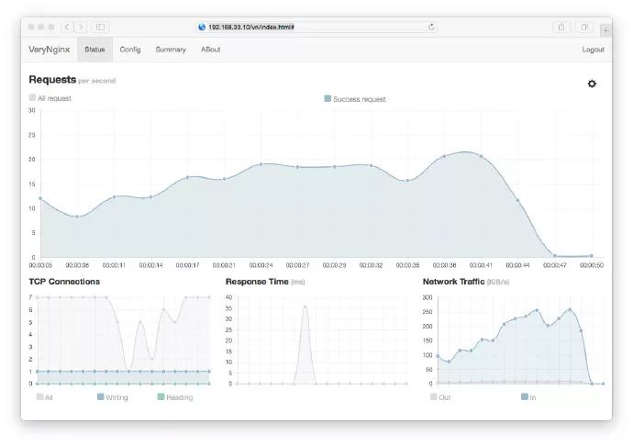Toggle the Success request legend series
Image resolution: width=633 pixels, height=445 pixels.
point(355,98)
